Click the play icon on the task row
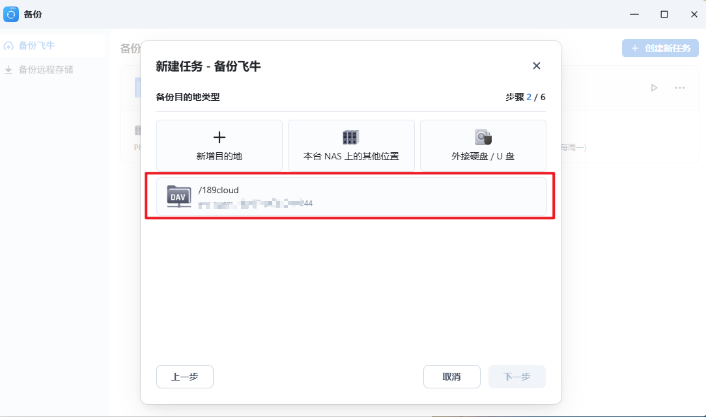Image resolution: width=706 pixels, height=417 pixels. coord(654,88)
